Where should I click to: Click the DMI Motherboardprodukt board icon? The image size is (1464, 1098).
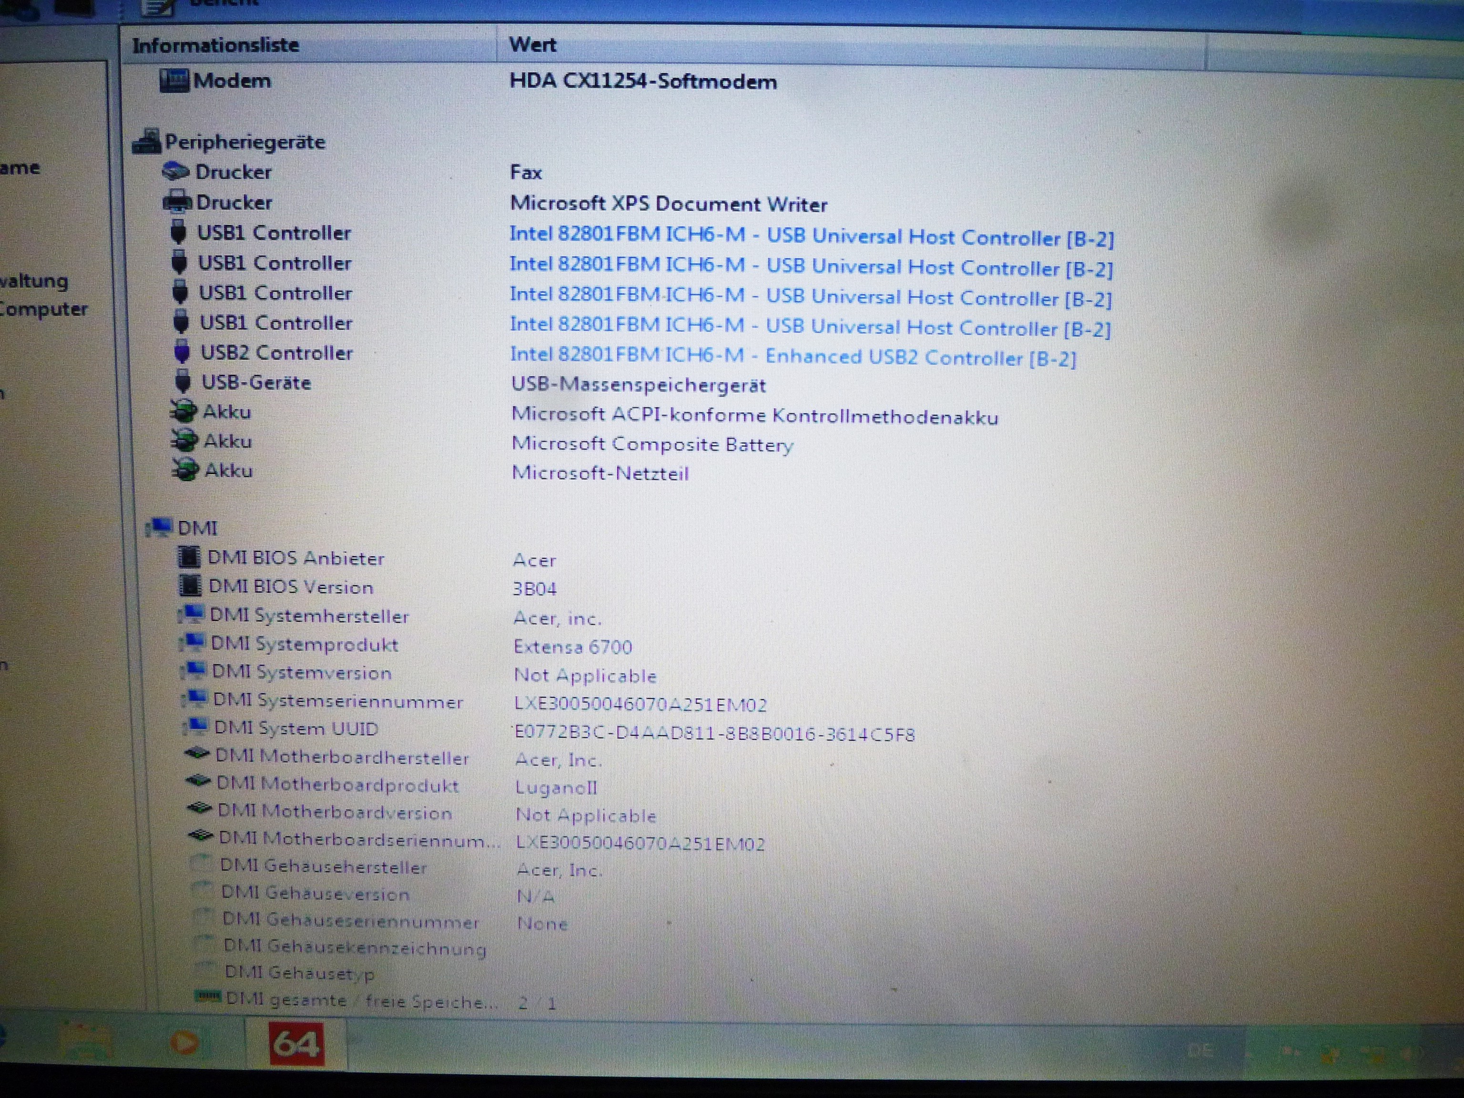click(199, 781)
